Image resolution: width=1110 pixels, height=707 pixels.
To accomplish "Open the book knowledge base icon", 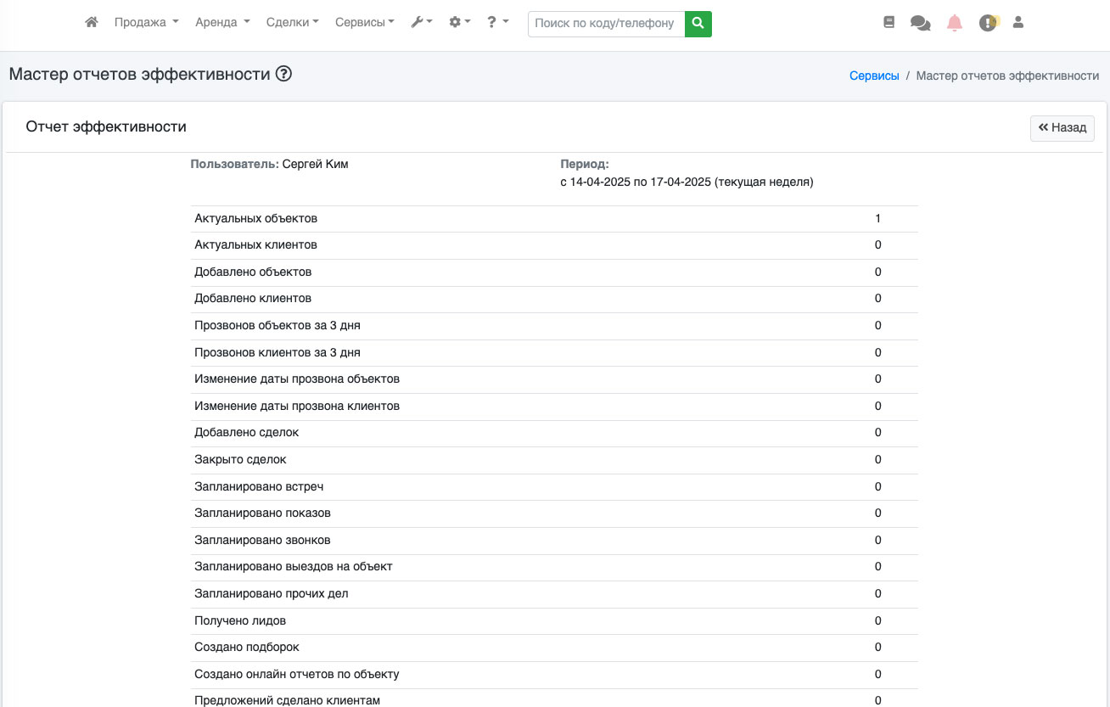I will [x=889, y=23].
